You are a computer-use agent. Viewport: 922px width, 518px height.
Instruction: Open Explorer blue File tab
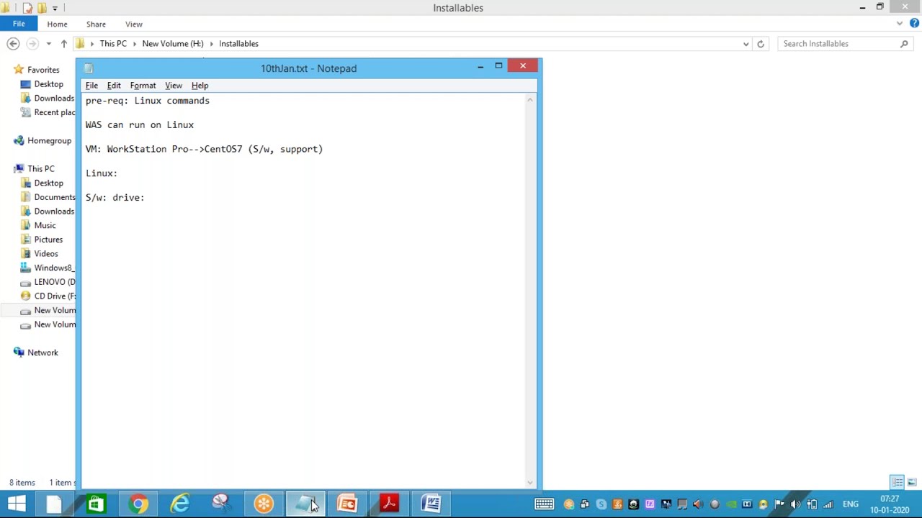click(x=19, y=24)
